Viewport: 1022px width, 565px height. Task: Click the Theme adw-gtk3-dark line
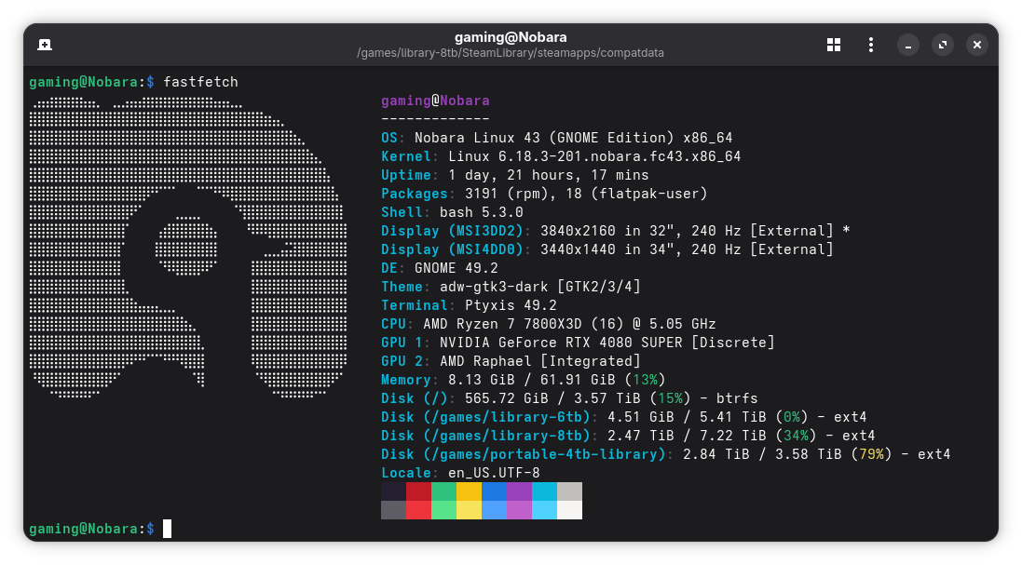point(511,287)
